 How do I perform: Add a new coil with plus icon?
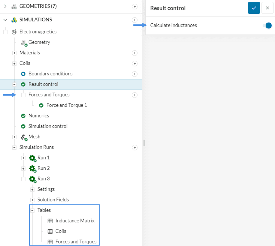pyautogui.click(x=135, y=63)
